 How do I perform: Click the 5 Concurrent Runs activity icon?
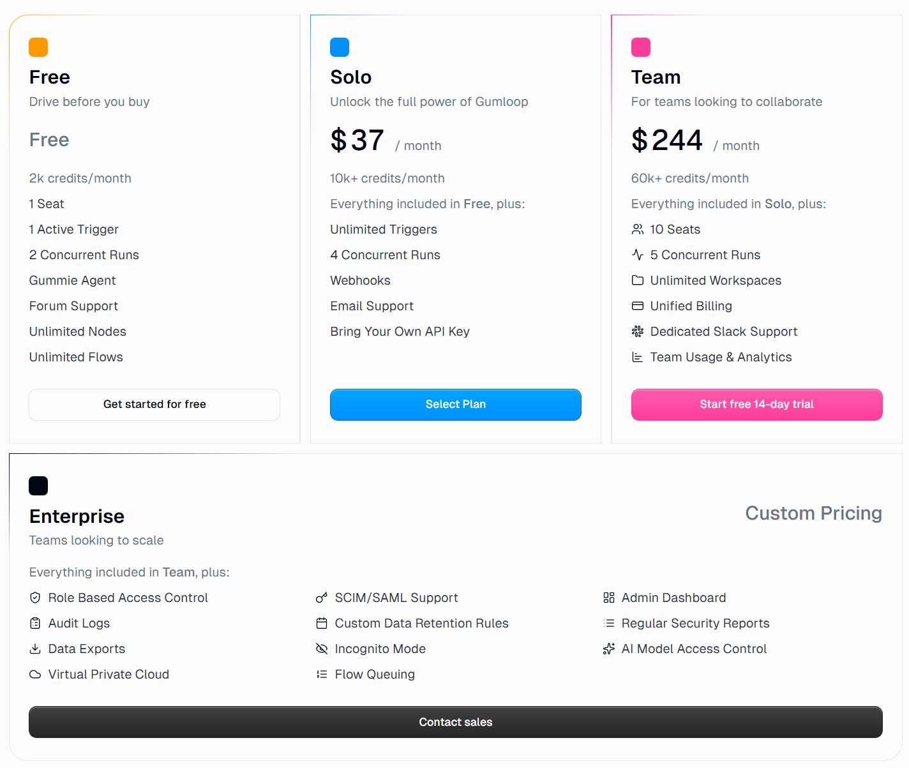coord(637,255)
